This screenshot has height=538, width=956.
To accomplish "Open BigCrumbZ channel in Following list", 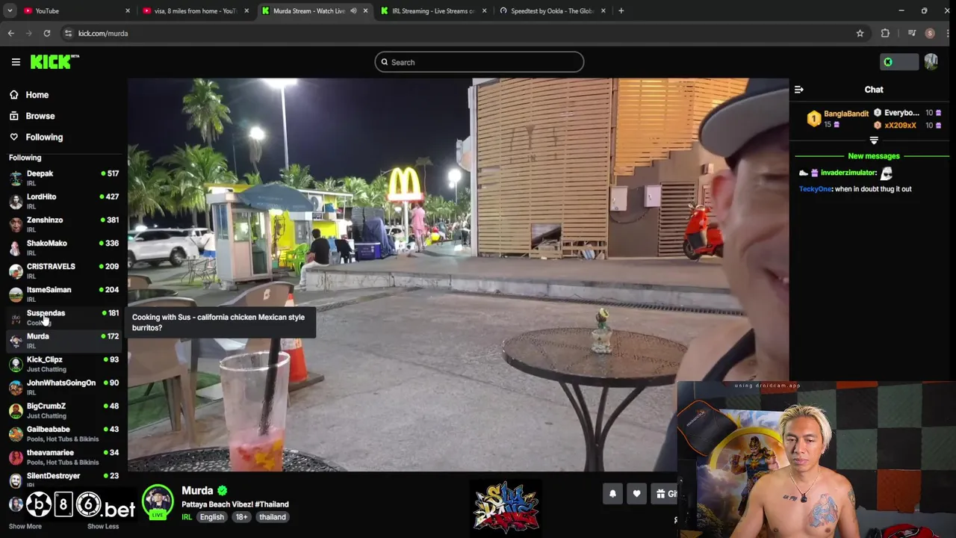I will pos(63,410).
